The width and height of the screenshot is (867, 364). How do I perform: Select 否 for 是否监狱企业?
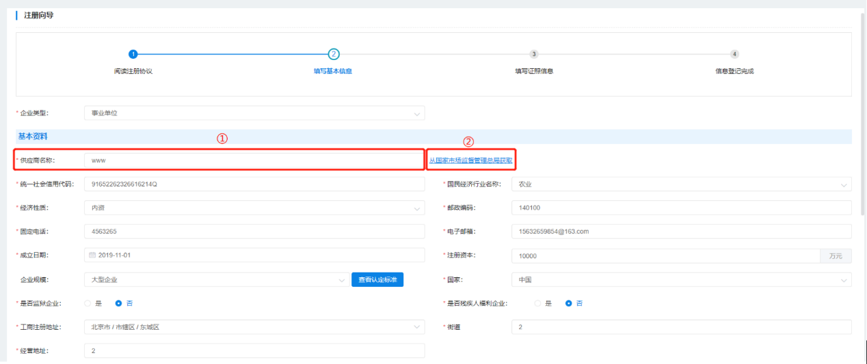pos(118,303)
